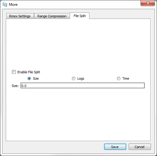Click the More title text in the title bar
The image size is (157, 156).
coord(13,5)
